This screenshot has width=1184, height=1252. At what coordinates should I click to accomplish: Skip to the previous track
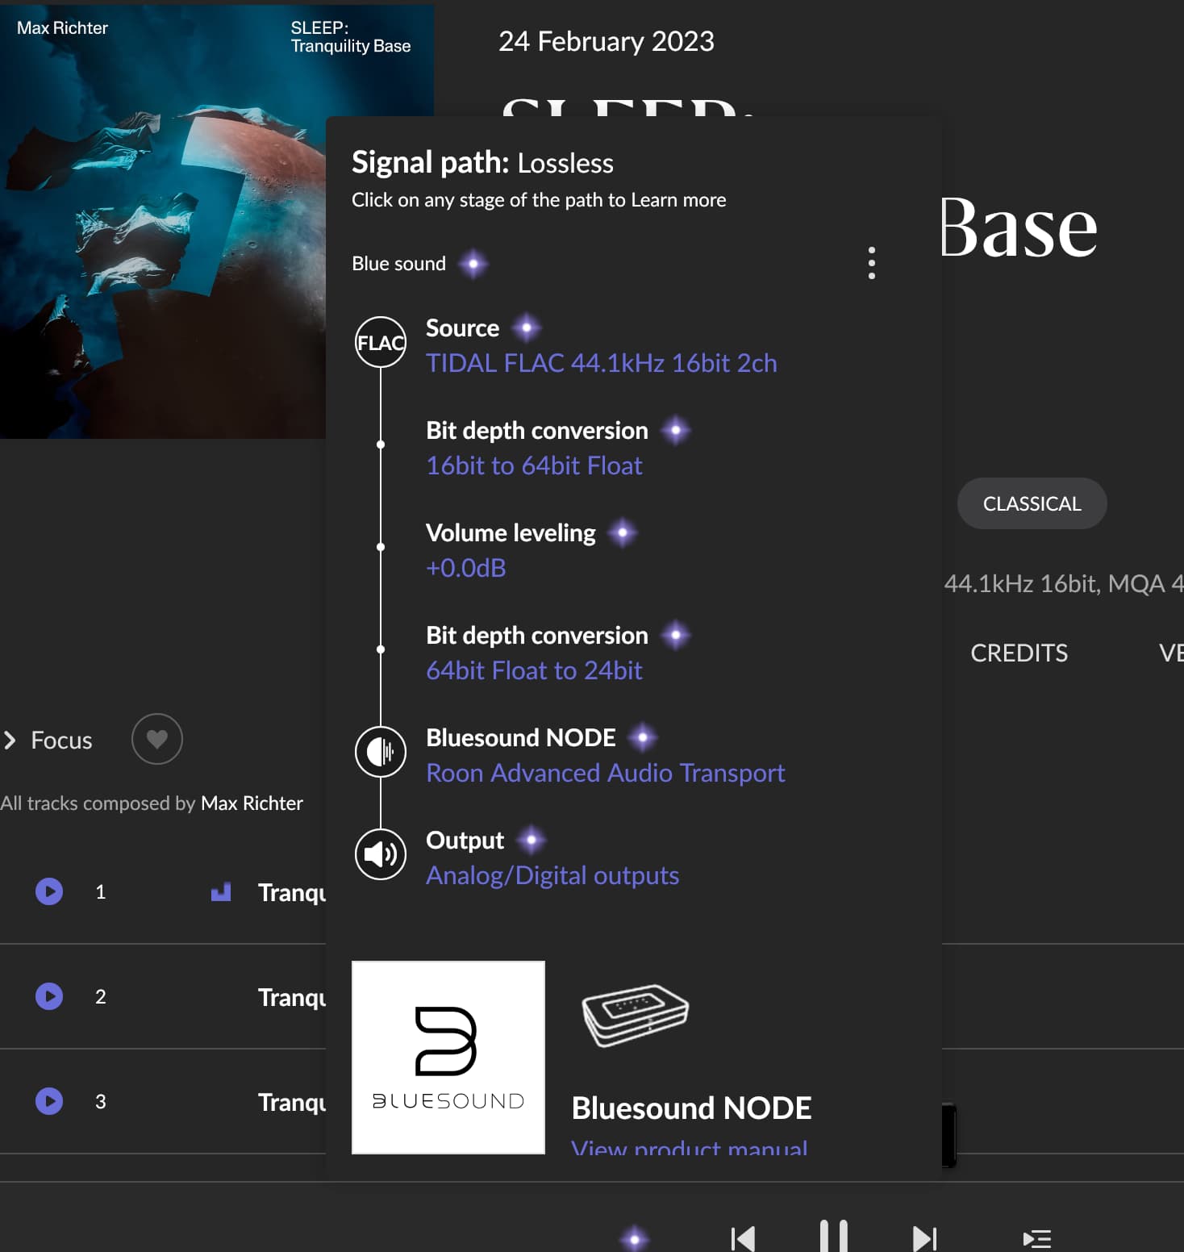coord(743,1238)
